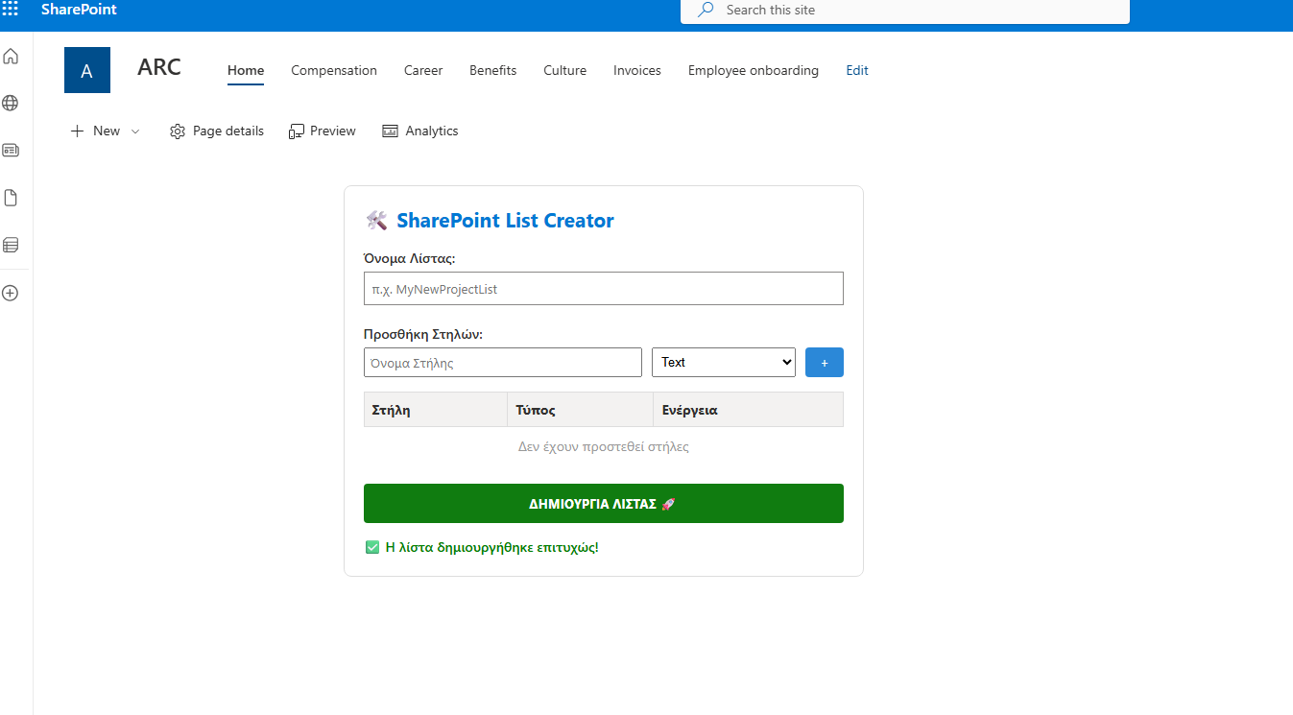Image resolution: width=1293 pixels, height=715 pixels.
Task: Expand the New dropdown menu
Action: click(x=106, y=131)
